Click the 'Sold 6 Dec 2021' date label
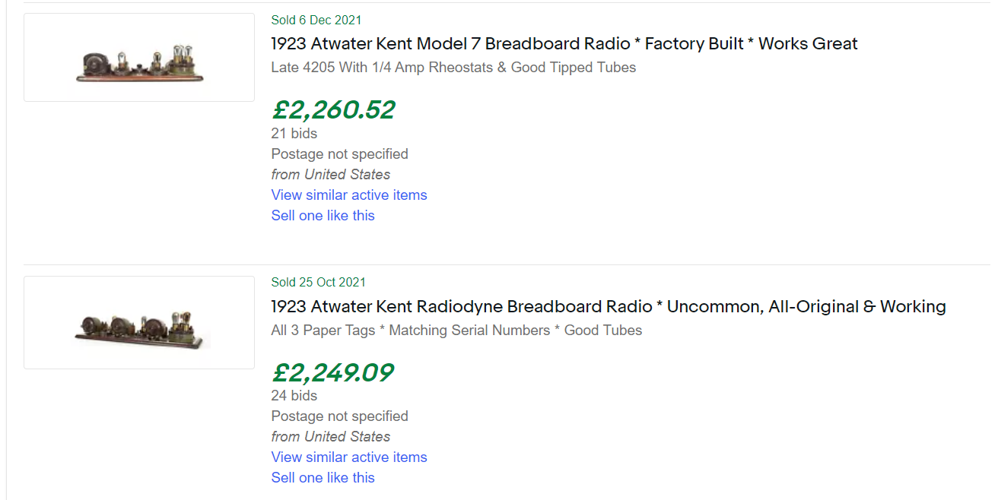 316,20
